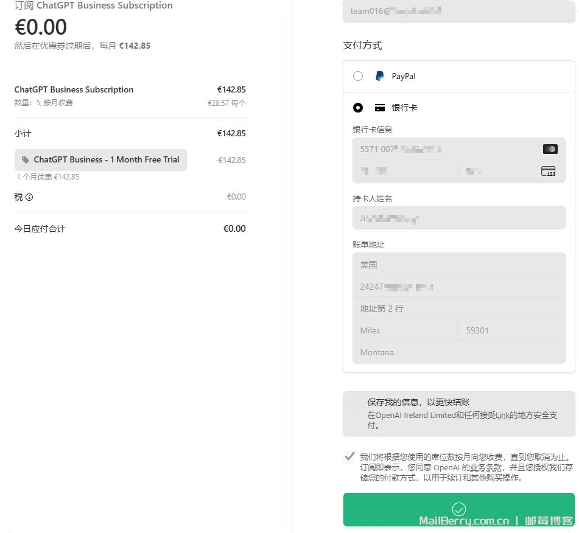Screen dimensions: 579x533
Task: Toggle the monthly billing agreement checkbox
Action: 349,457
